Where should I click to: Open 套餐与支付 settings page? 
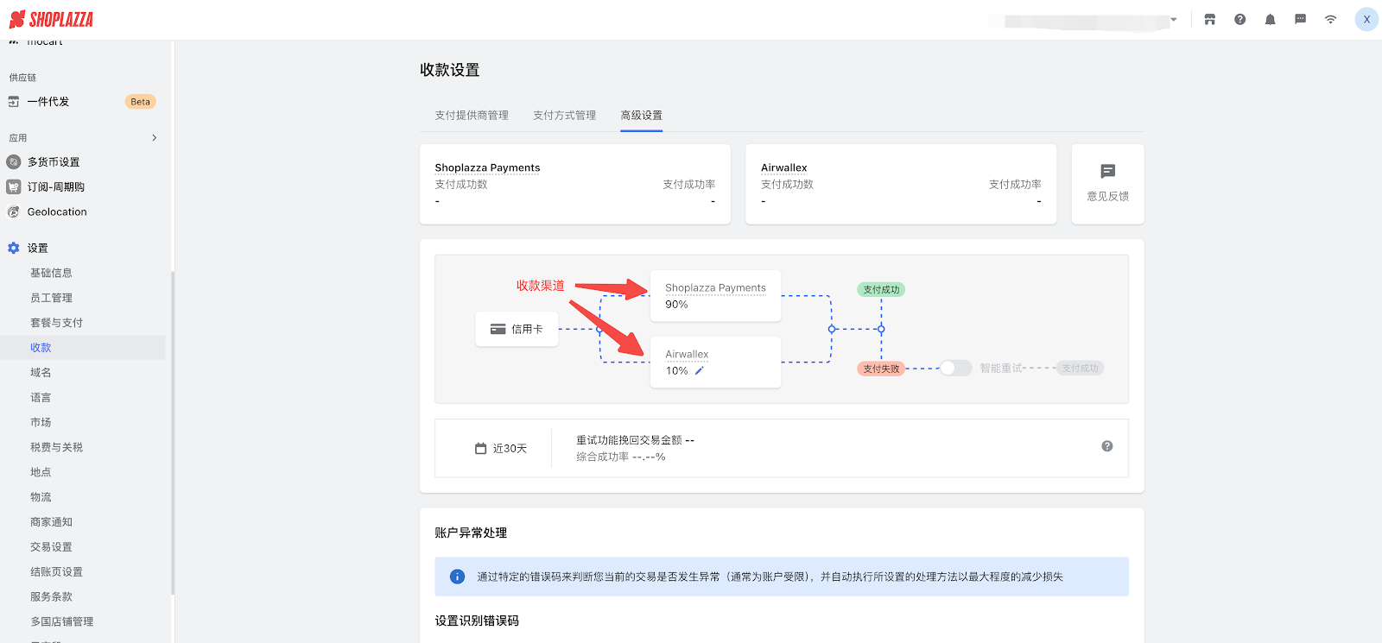click(x=56, y=323)
